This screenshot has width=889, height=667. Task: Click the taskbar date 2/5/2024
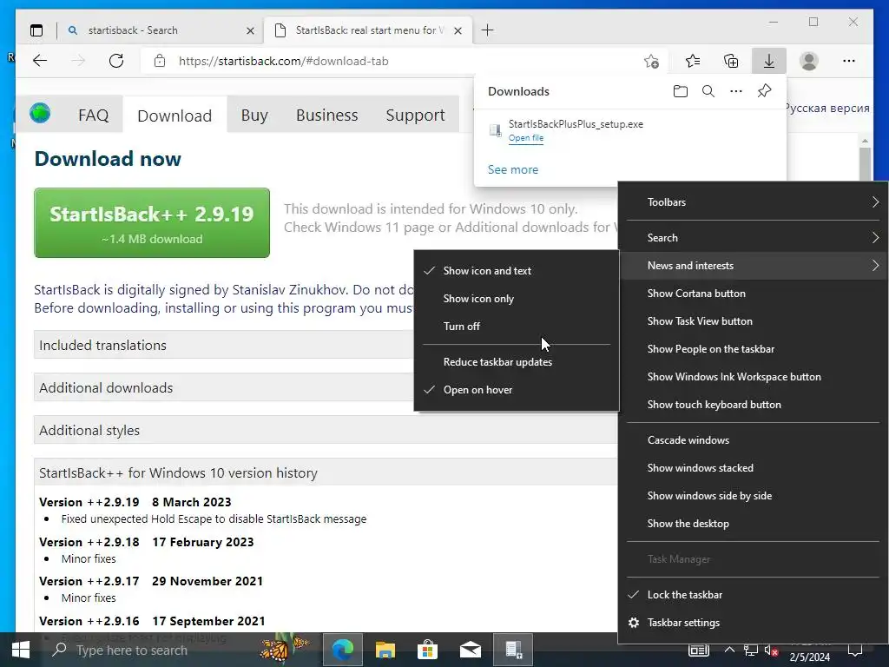point(810,657)
